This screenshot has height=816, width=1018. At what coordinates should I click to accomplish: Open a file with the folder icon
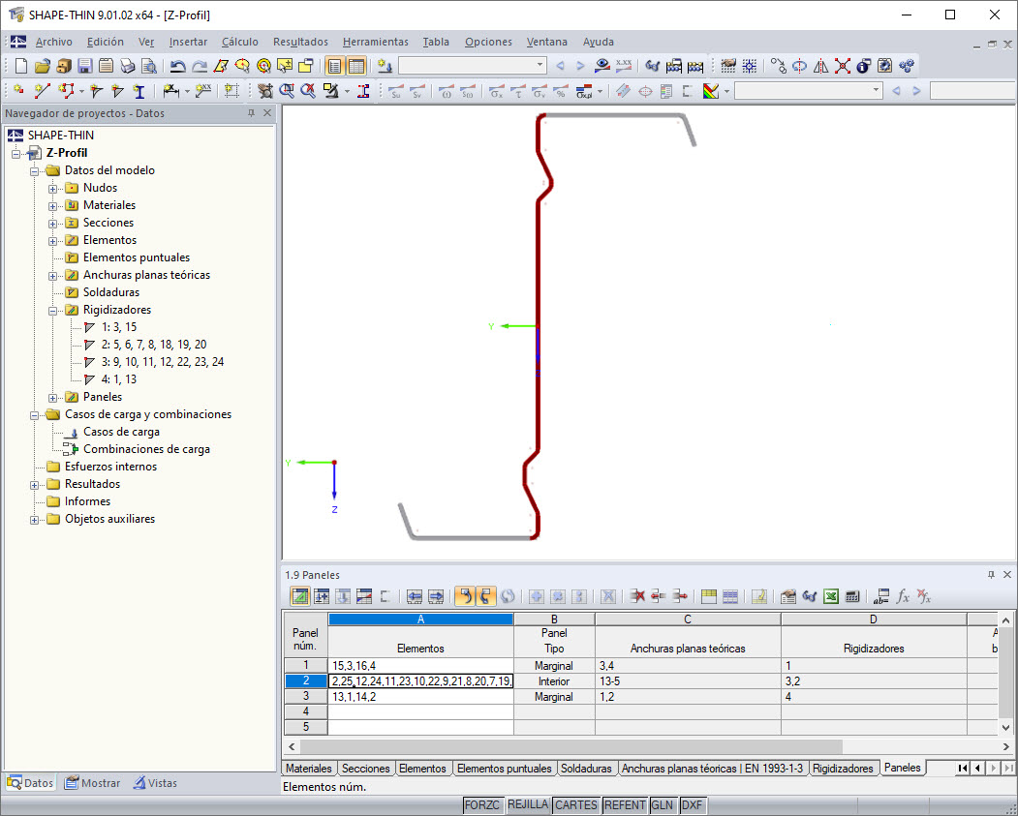coord(43,66)
